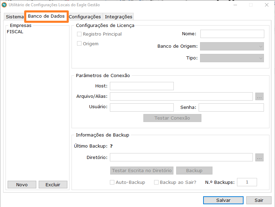Click into the Host input field
The image size is (275, 207).
tap(142, 86)
